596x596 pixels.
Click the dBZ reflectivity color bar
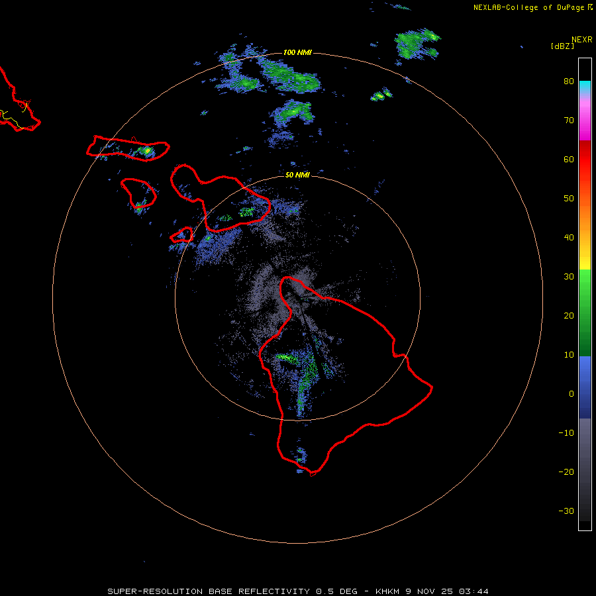[x=585, y=294]
